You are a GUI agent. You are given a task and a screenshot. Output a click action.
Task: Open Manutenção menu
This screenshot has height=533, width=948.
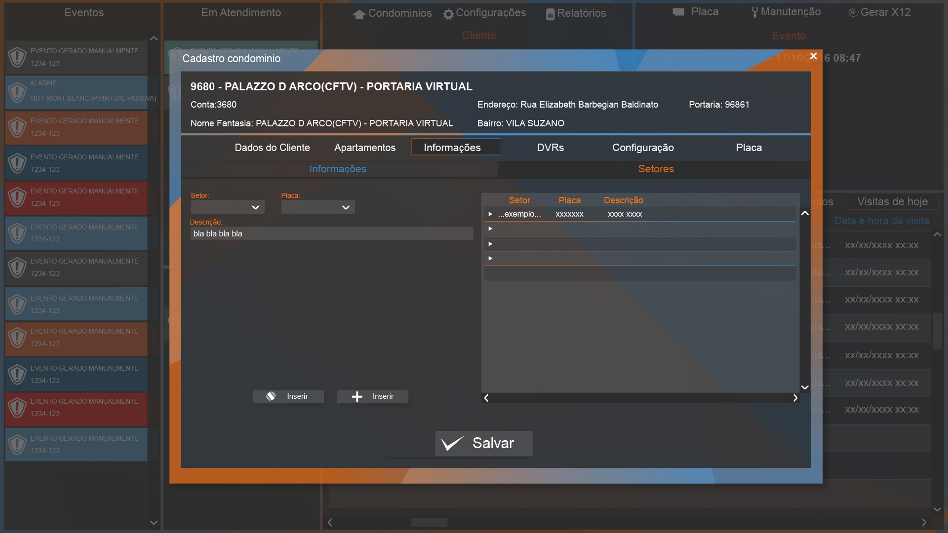pos(786,12)
